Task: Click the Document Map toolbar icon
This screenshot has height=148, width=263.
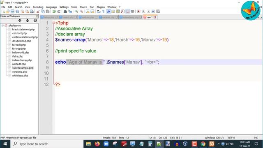Action: tap(118, 12)
